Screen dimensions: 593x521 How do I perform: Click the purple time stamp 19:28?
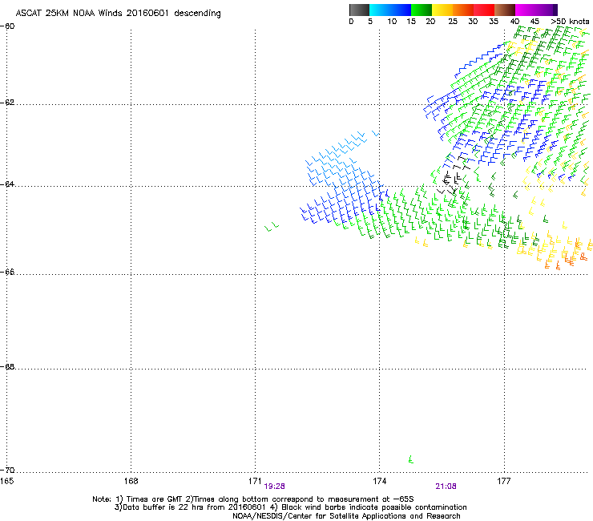coord(275,487)
